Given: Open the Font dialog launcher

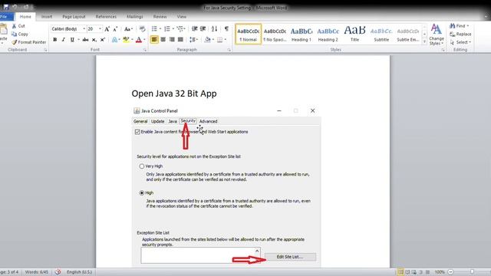Looking at the screenshot, I should 145,50.
